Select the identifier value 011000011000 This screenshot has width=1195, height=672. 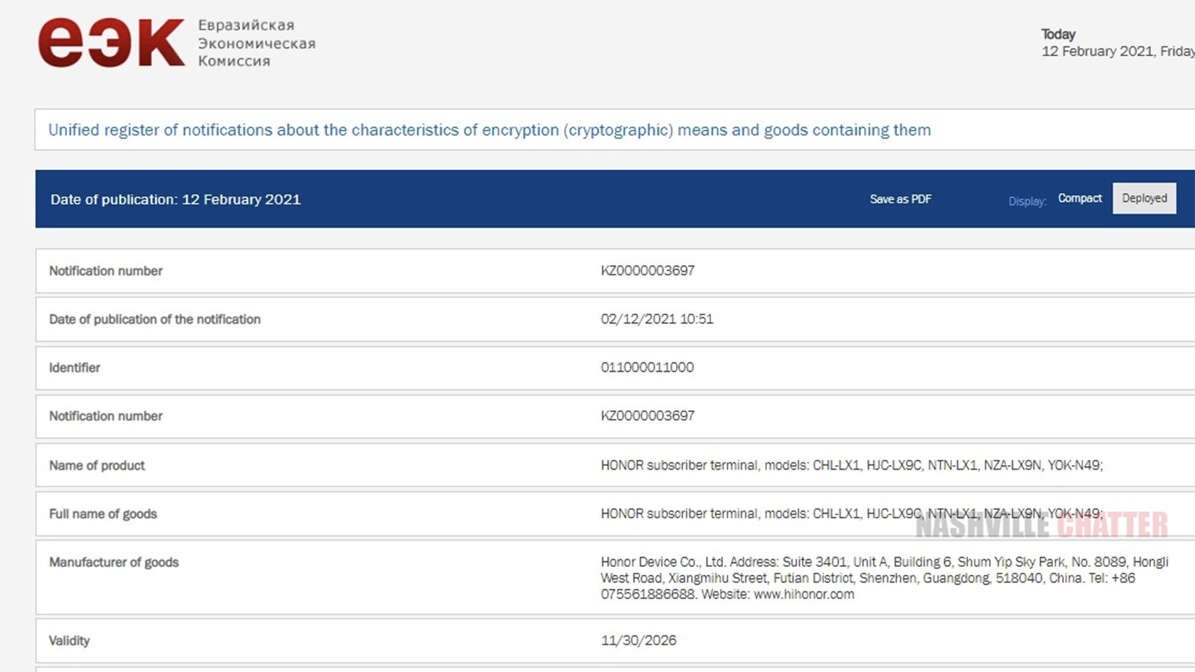[647, 367]
